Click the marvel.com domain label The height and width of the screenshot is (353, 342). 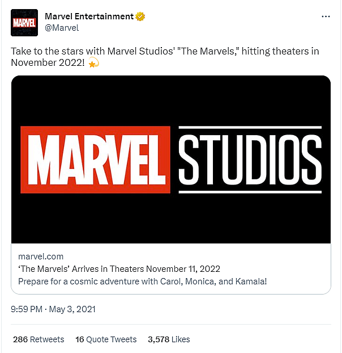(x=41, y=257)
